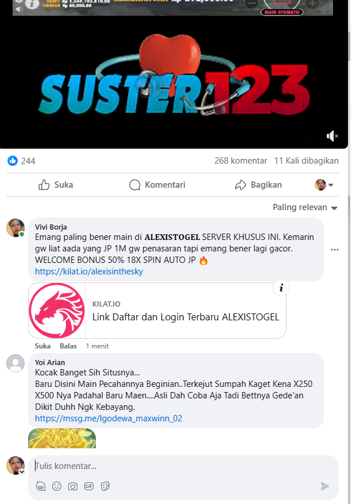Expand the Paling relevan sort dropdown
This screenshot has height=504, width=352.
click(x=305, y=207)
